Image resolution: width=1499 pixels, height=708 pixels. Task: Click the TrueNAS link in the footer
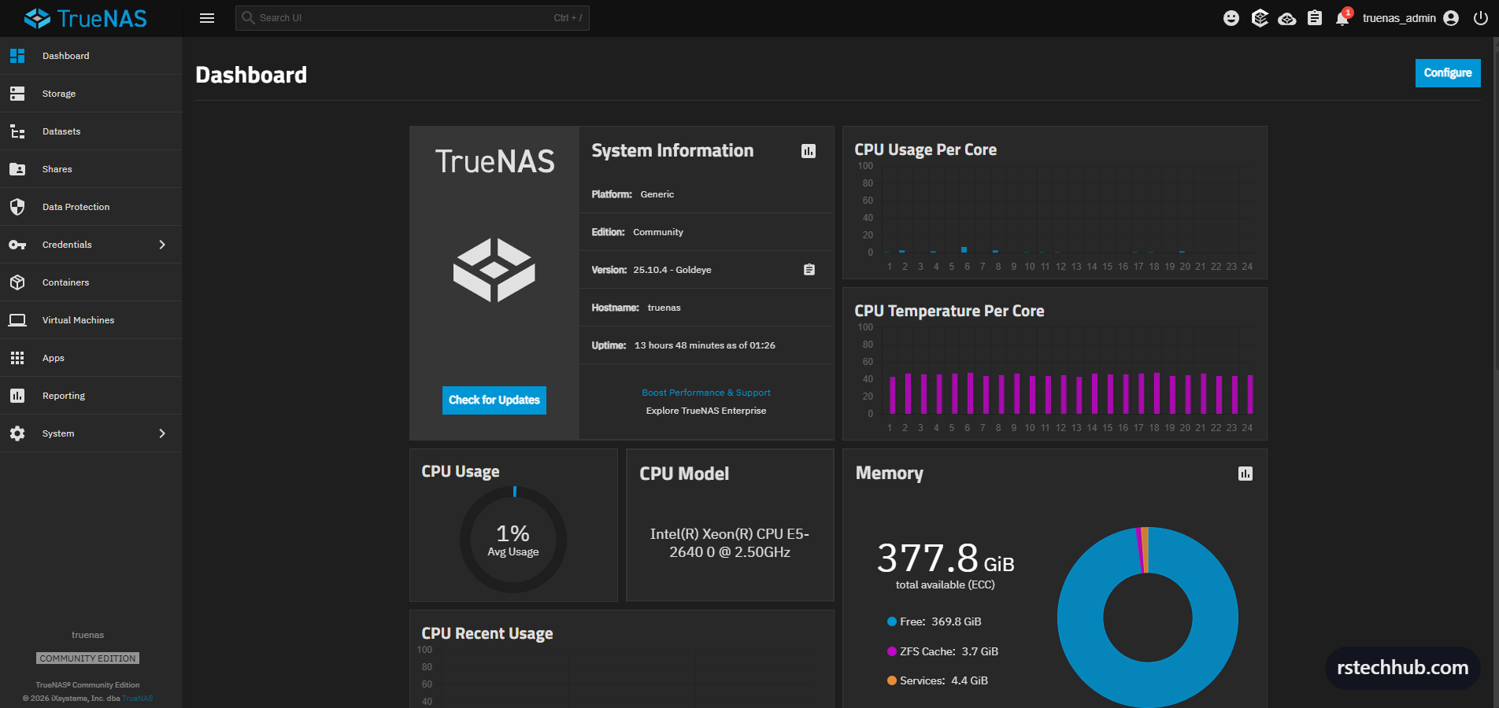138,699
